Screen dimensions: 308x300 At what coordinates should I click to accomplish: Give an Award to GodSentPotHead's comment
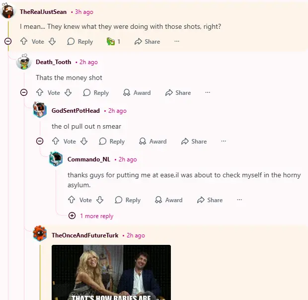[153, 142]
